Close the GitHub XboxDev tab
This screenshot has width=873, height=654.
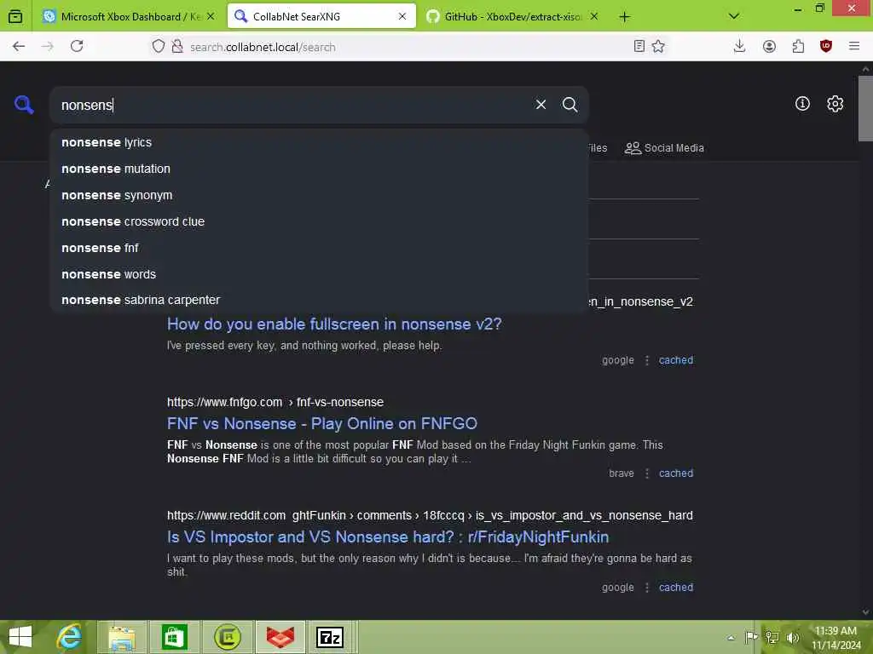click(594, 16)
